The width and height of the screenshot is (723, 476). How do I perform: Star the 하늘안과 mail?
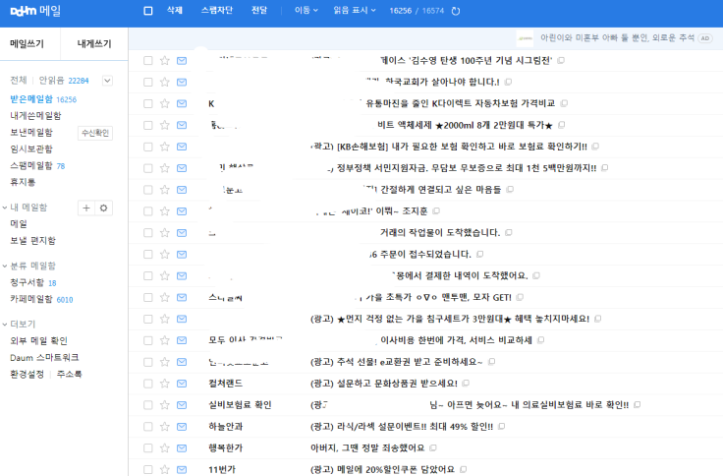[x=165, y=427]
